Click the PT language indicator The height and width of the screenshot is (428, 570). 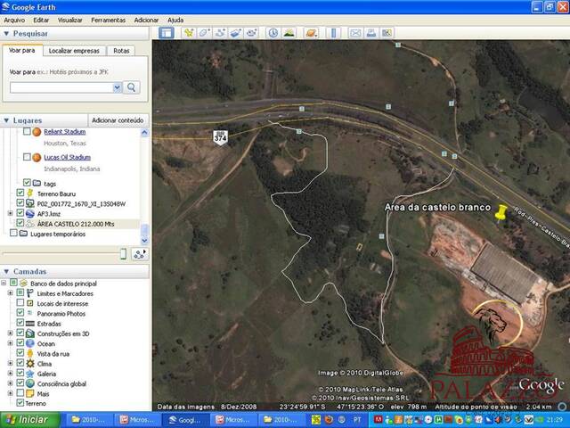click(x=357, y=420)
